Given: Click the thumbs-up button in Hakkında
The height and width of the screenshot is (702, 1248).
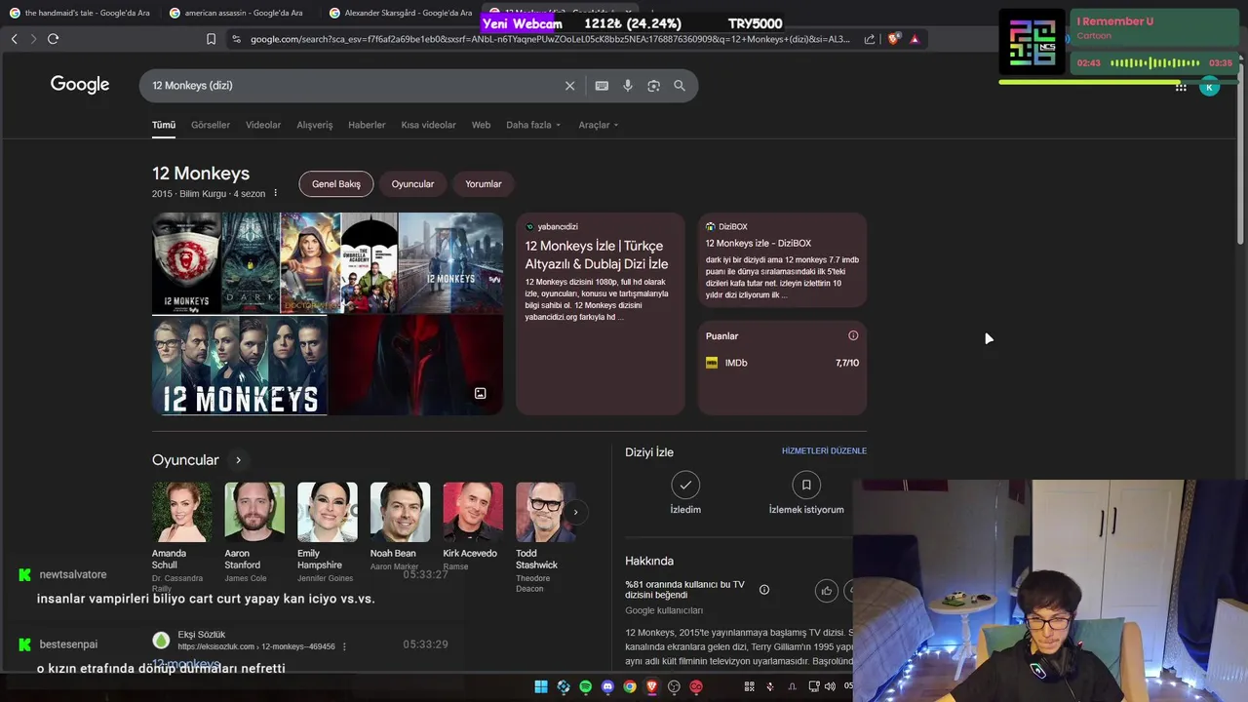Looking at the screenshot, I should pos(827,590).
